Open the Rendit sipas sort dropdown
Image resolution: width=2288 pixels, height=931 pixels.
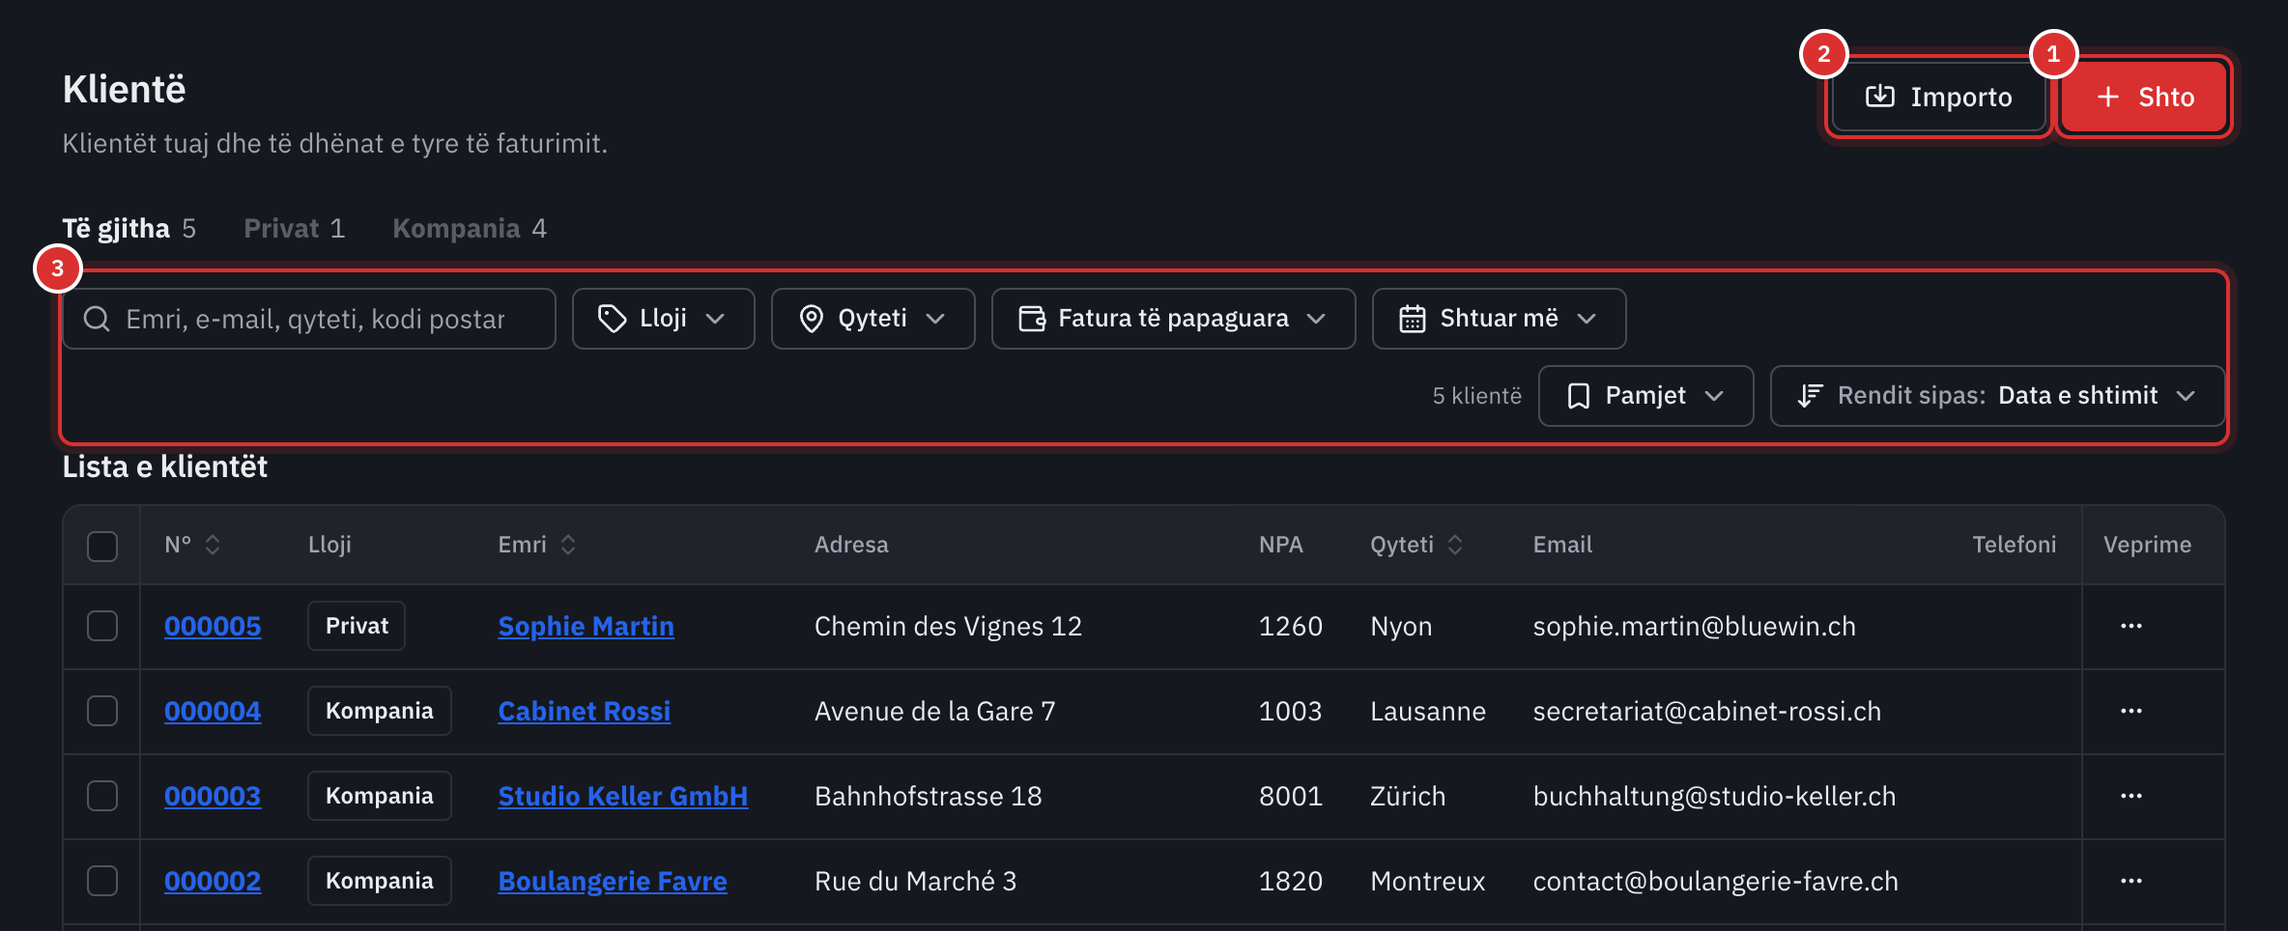click(x=1997, y=396)
